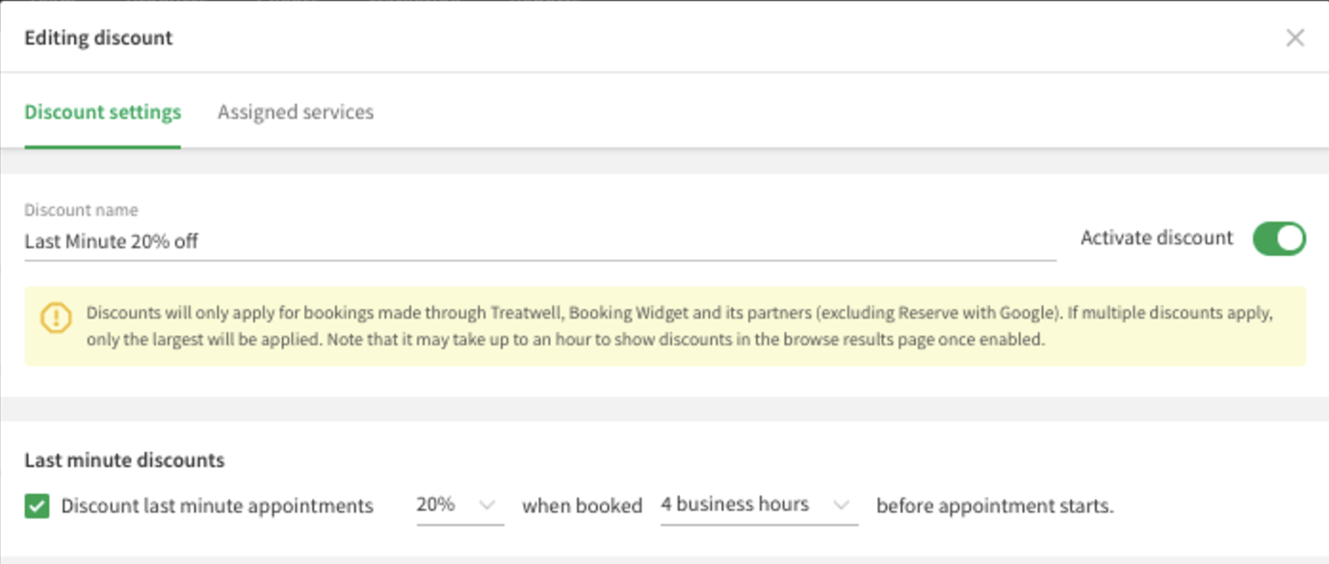This screenshot has height=564, width=1329.
Task: Click the 'Last Minute 20% off' name text
Action: (x=112, y=242)
